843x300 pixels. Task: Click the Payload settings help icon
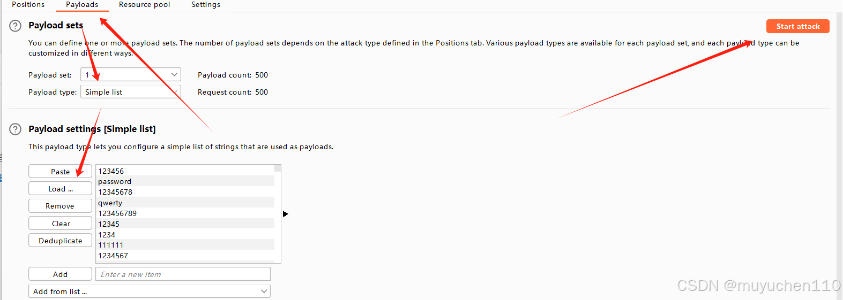pyautogui.click(x=16, y=129)
